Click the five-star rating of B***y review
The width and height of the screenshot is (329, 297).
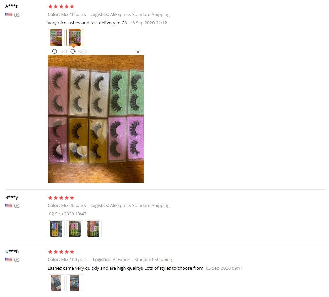61,198
